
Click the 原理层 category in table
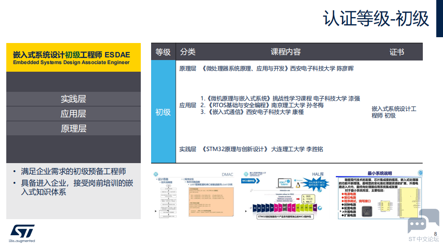187,69
